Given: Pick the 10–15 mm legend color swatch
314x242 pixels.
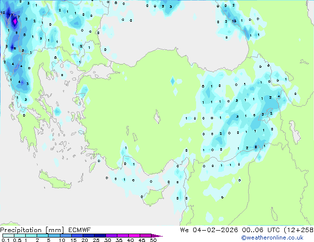Looking at the screenshot, I should 65,236.
